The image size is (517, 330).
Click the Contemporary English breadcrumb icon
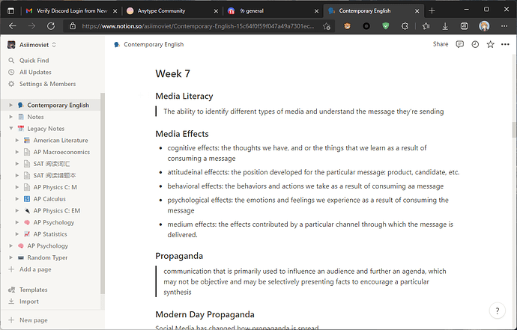(x=117, y=44)
